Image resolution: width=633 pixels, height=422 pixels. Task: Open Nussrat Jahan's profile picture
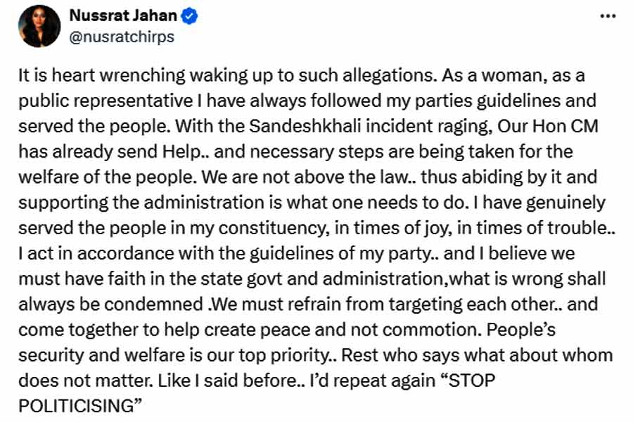(39, 26)
